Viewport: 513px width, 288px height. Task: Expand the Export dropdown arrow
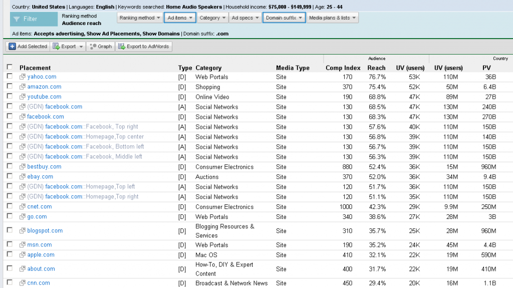pos(81,47)
